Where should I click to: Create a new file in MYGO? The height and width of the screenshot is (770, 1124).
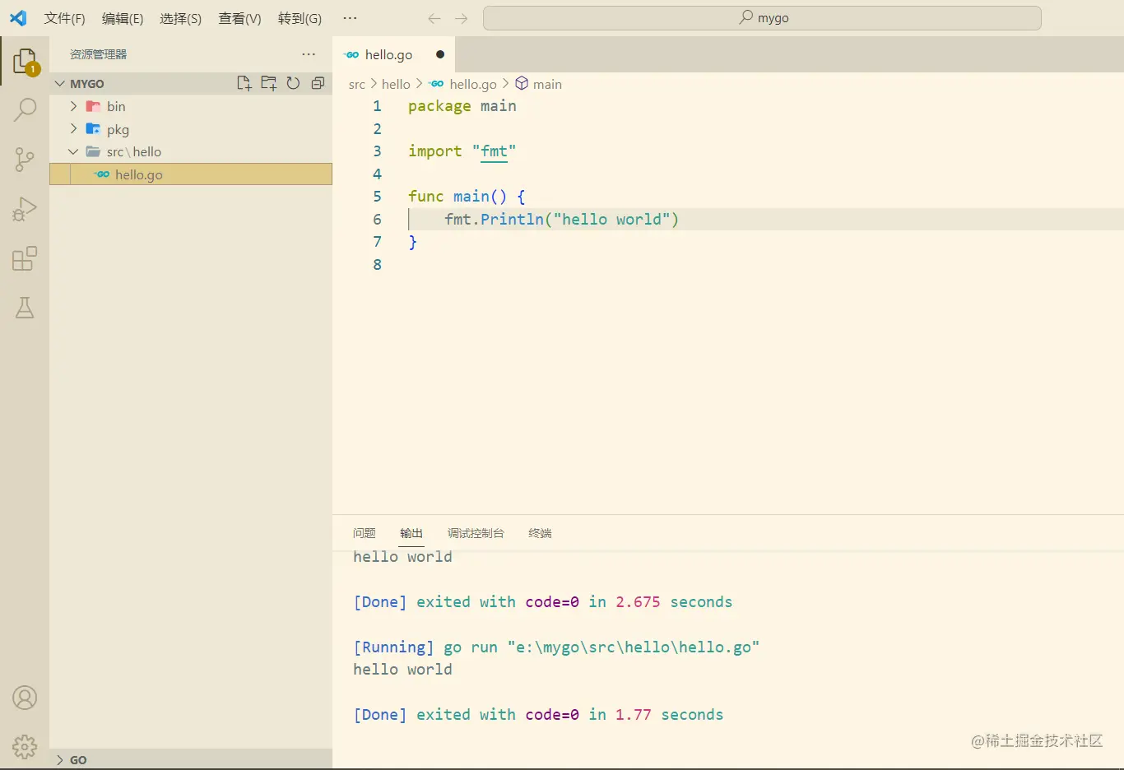pos(244,83)
